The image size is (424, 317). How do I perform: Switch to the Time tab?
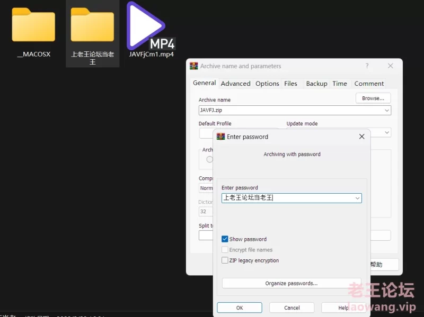point(340,84)
